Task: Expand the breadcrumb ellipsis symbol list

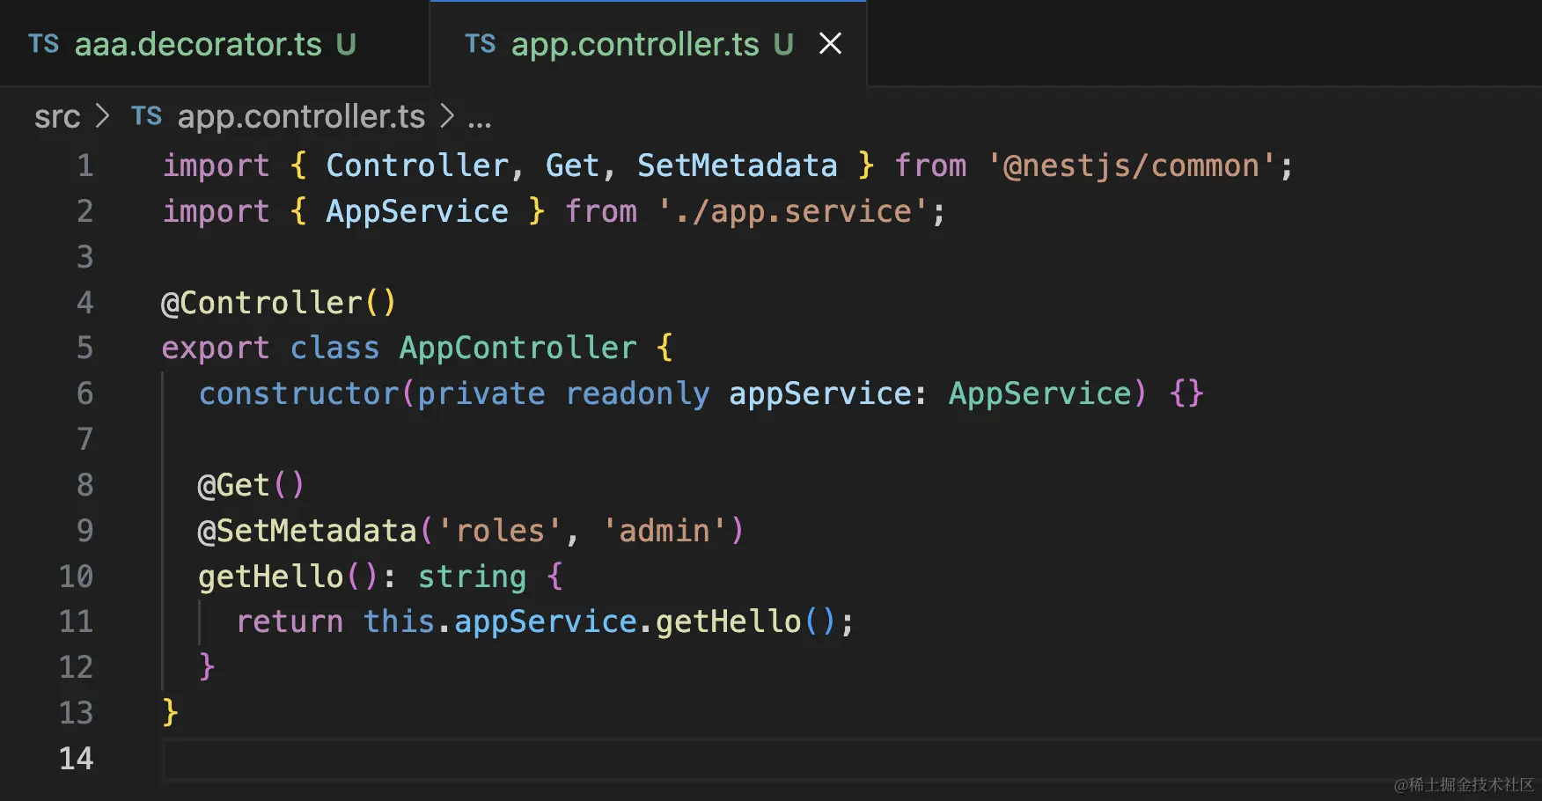Action: [479, 118]
